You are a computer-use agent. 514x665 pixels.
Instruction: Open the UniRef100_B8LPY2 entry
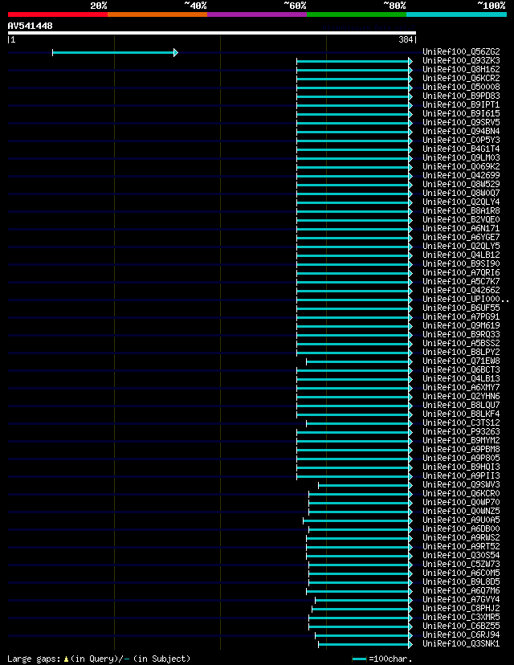tap(461, 352)
